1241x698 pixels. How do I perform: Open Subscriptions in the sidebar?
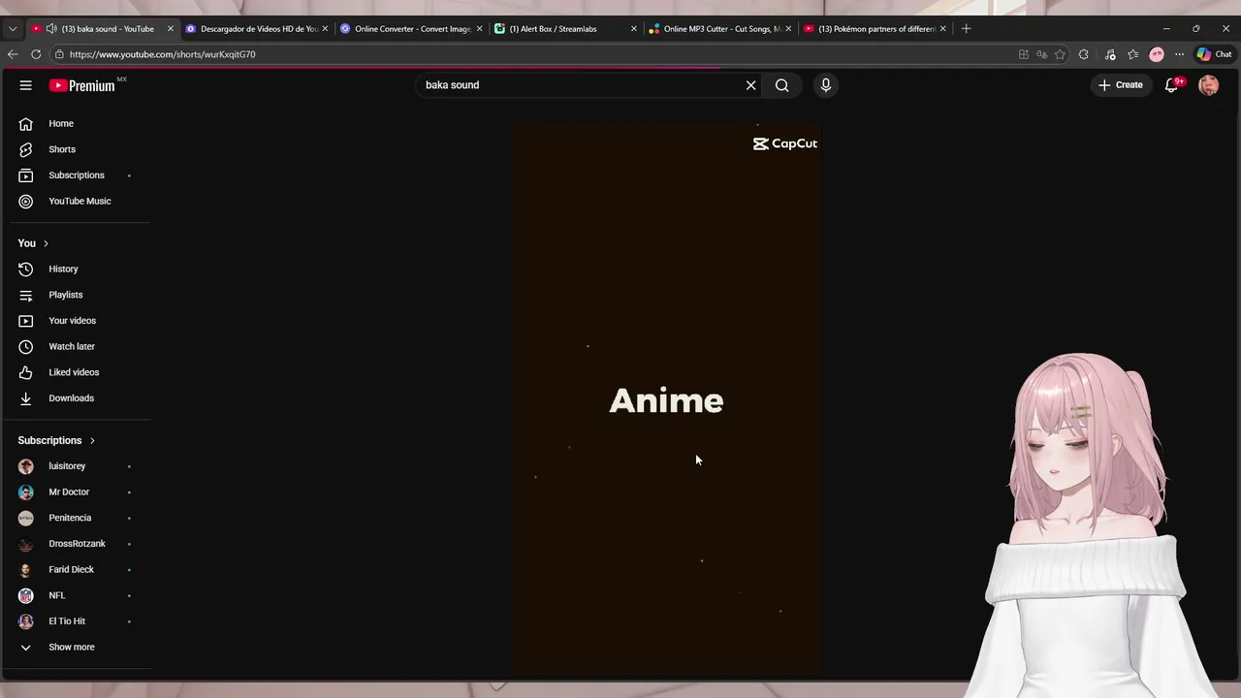click(x=78, y=175)
